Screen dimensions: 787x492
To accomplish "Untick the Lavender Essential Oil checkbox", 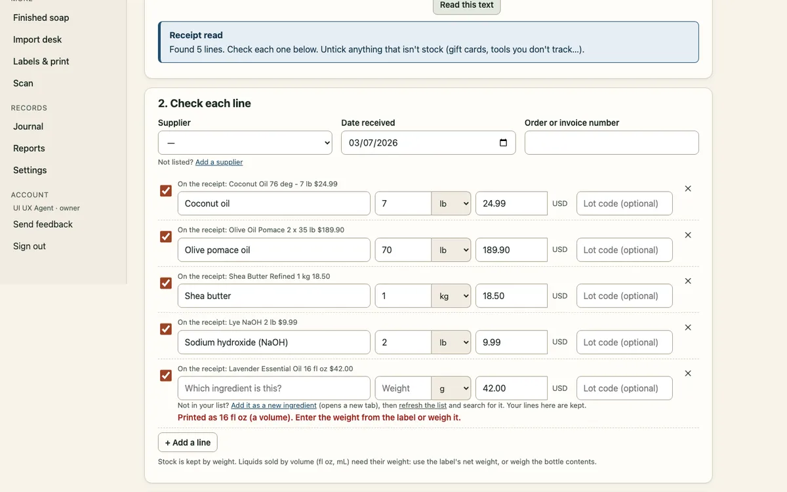I will pyautogui.click(x=166, y=375).
